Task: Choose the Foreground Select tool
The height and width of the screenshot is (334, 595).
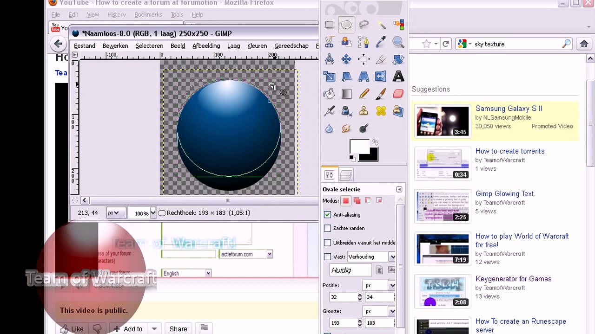Action: (346, 42)
